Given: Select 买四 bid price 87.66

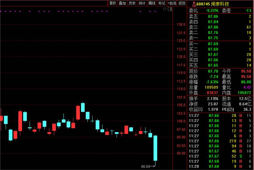Looking at the screenshot, I should [213, 60].
